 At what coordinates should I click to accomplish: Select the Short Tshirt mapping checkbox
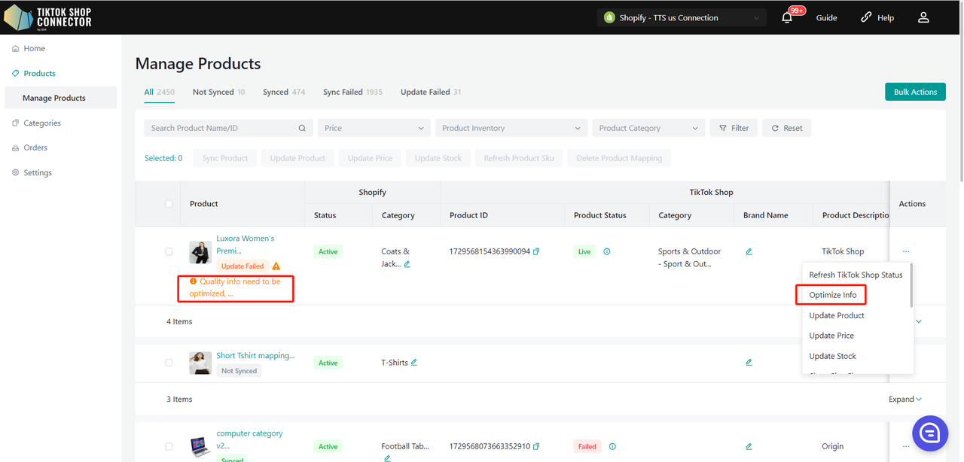169,363
